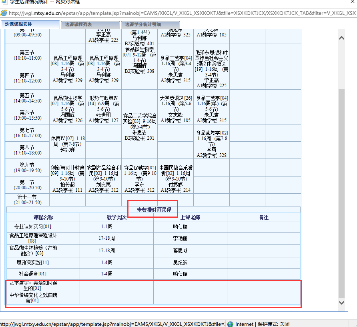Click the scrollbar down arrow

[341, 303]
